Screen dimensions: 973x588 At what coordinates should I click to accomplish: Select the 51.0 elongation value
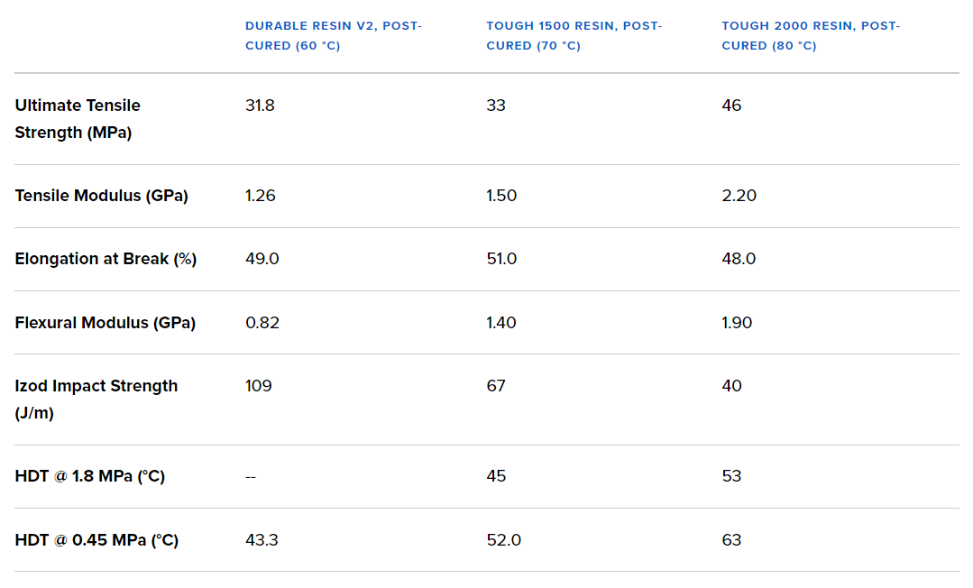(501, 259)
